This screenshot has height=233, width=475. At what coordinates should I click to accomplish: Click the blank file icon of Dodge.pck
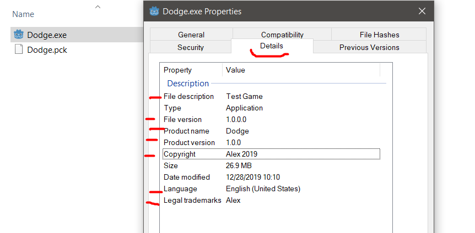coord(19,49)
